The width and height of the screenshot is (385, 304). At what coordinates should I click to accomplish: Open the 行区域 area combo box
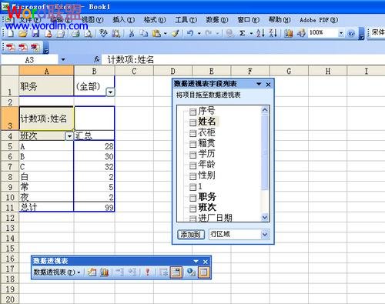[x=239, y=234]
